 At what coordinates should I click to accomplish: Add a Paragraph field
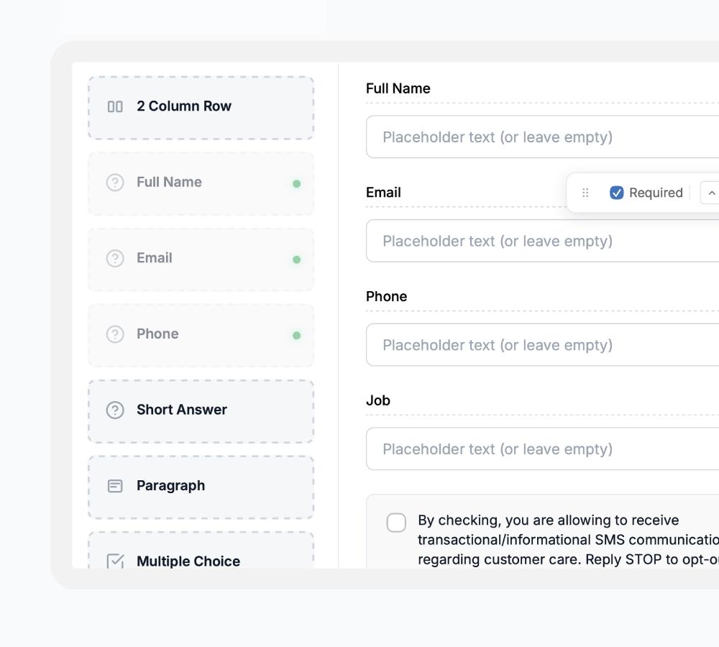pyautogui.click(x=201, y=487)
